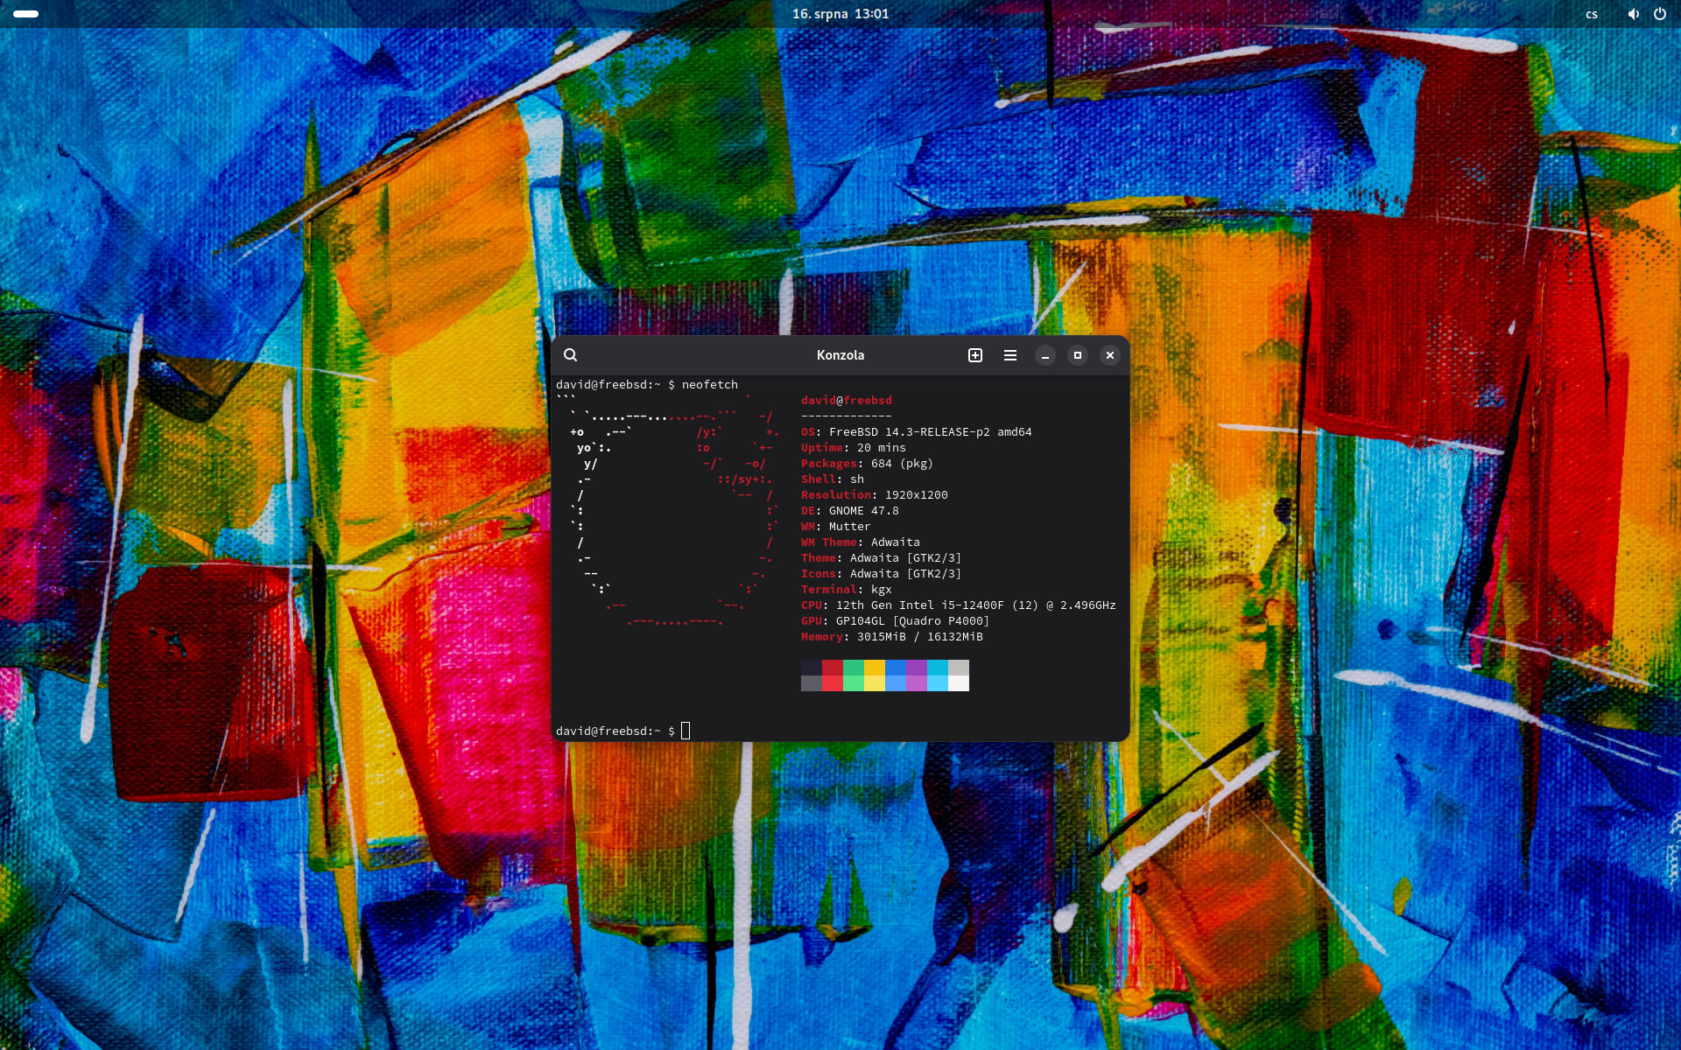Click the volume speaker icon in top bar

pos(1633,14)
